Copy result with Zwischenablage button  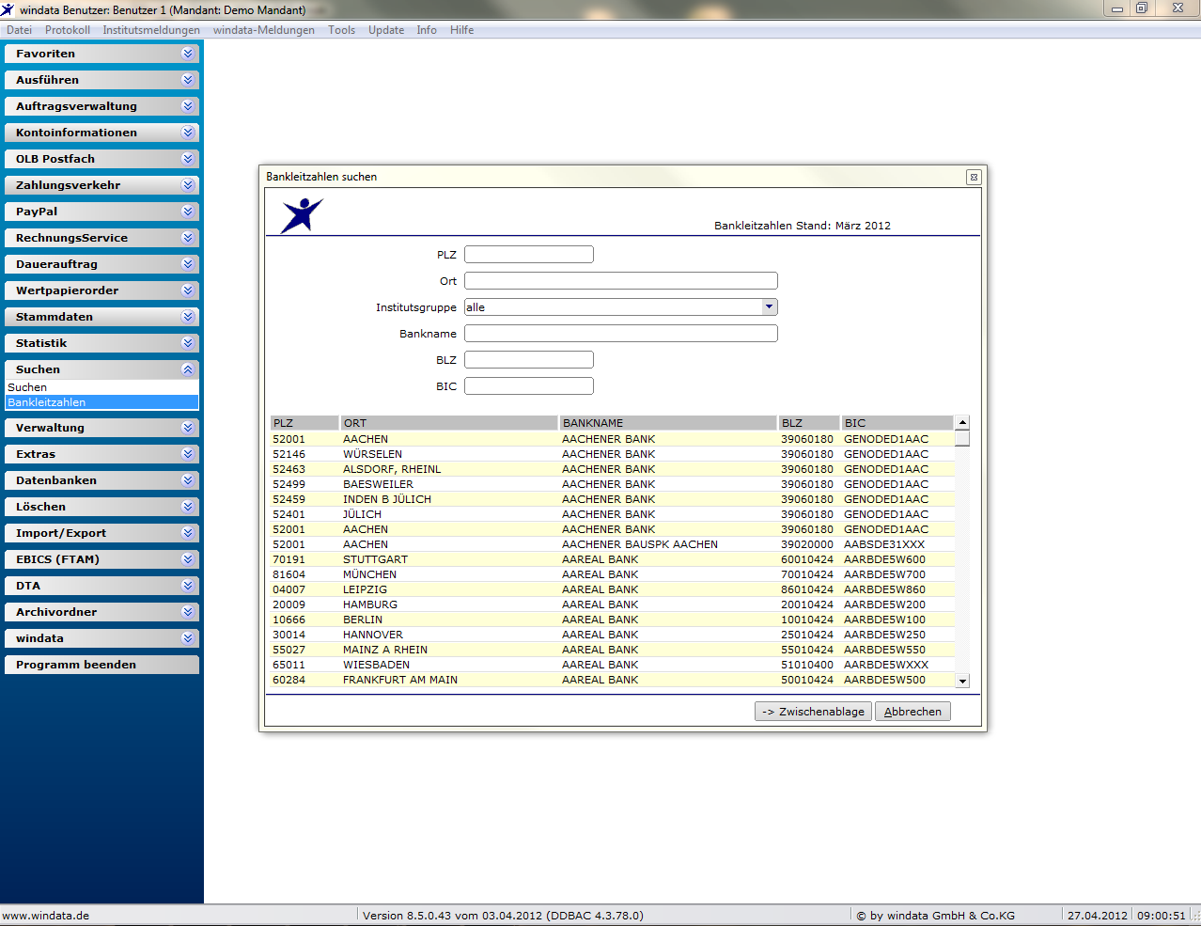813,712
